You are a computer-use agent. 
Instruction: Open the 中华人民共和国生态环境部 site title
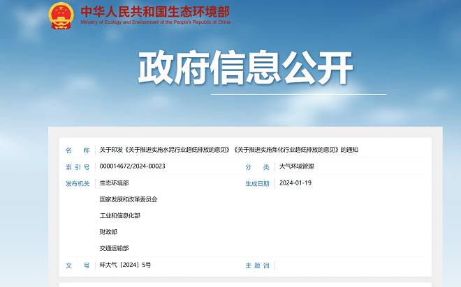point(154,11)
